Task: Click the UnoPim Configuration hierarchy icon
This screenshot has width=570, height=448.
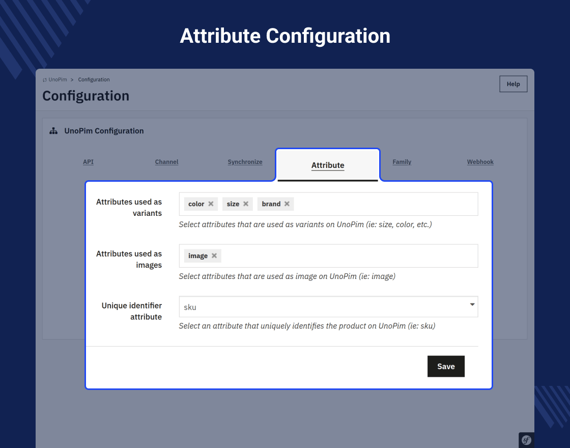Action: 53,131
